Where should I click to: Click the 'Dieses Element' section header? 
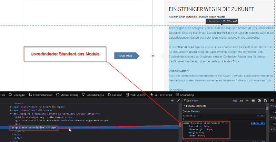pos(191,111)
